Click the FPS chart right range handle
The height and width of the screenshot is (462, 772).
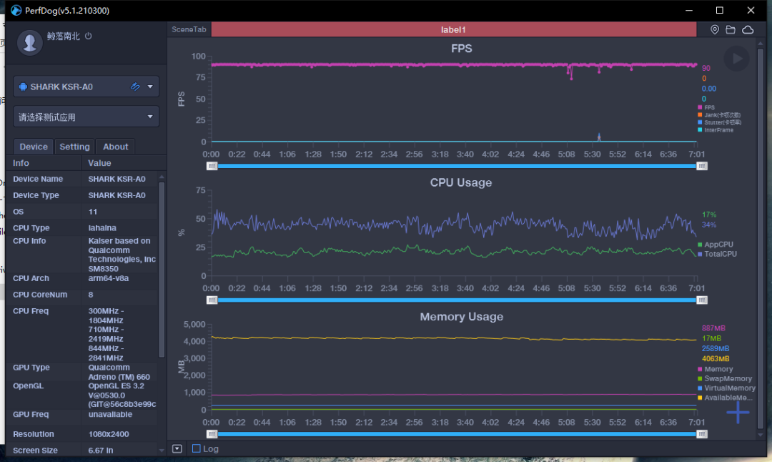(702, 167)
